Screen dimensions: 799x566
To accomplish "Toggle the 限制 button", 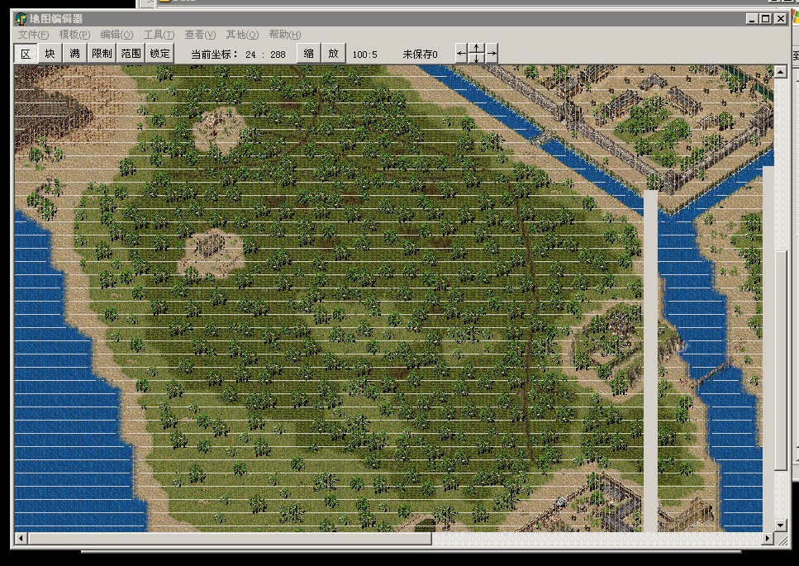I will 102,54.
